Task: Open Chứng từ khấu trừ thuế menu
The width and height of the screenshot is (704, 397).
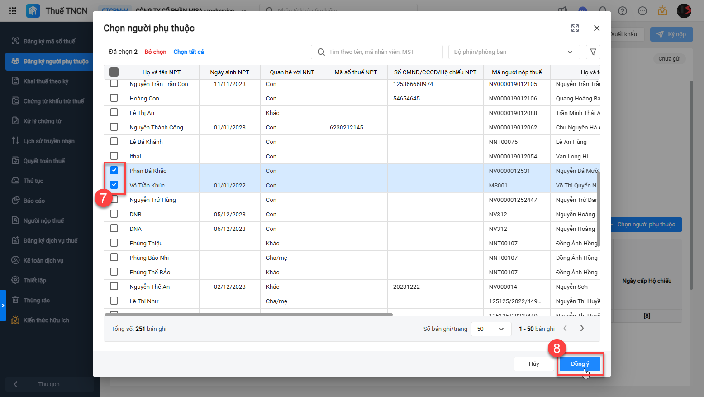Action: coord(49,101)
